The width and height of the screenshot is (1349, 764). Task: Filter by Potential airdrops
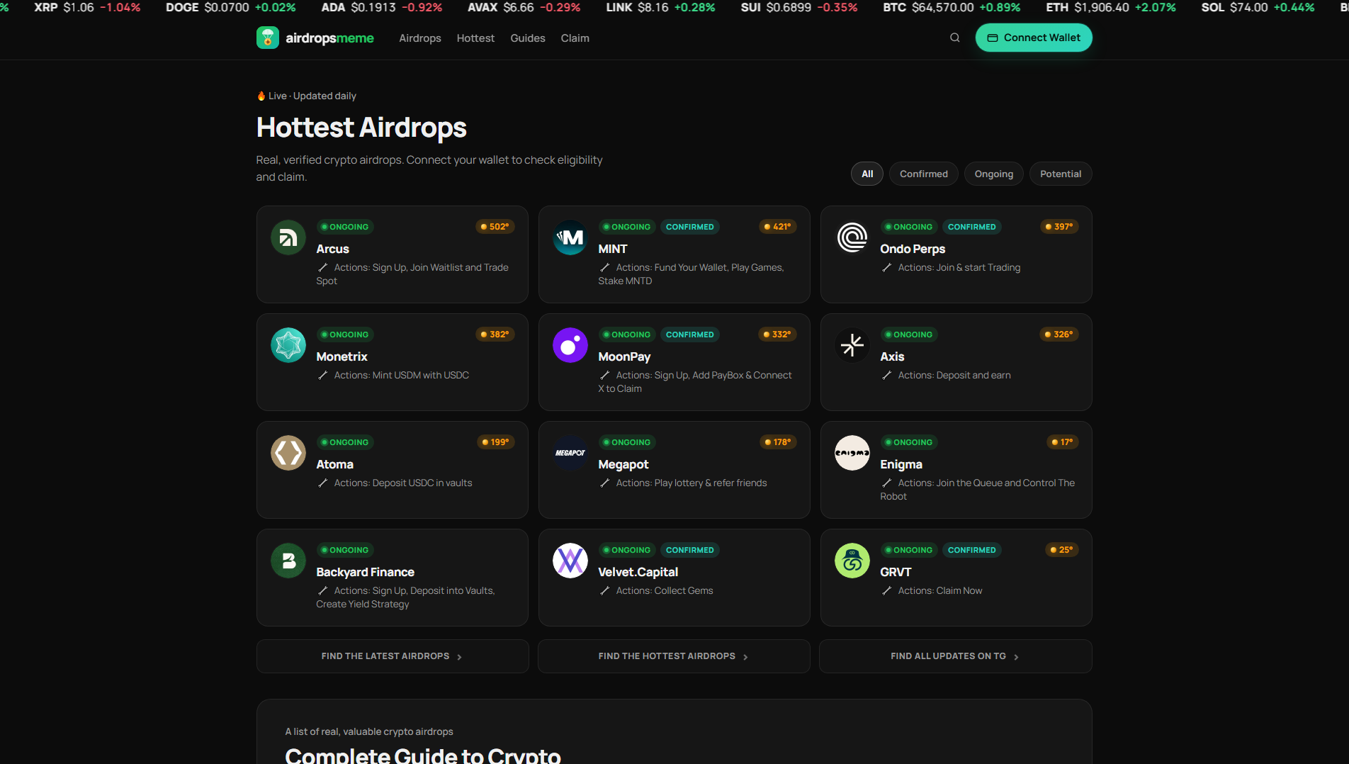(x=1061, y=174)
